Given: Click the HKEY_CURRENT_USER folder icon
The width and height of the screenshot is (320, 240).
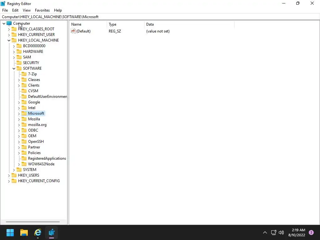Looking at the screenshot, I should pyautogui.click(x=14, y=34).
